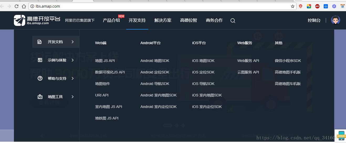Expand 开发文档 chevron arrow

pyautogui.click(x=73, y=42)
